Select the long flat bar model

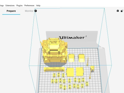(x=54, y=69)
